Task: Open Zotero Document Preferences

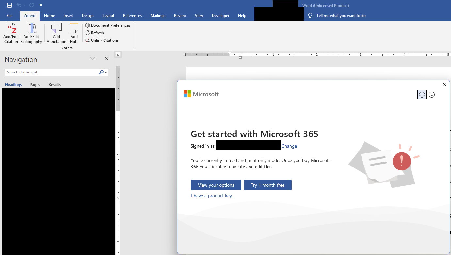Action: click(x=108, y=25)
